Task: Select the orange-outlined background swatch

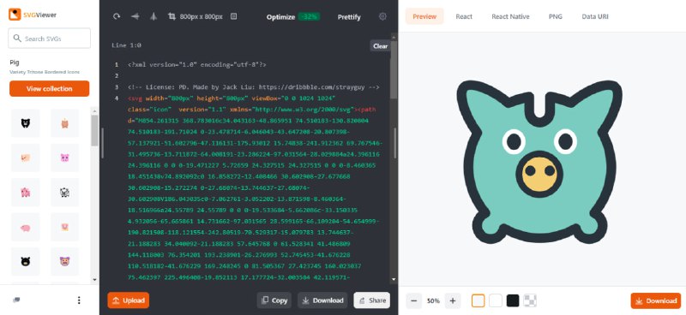Action: [x=478, y=300]
